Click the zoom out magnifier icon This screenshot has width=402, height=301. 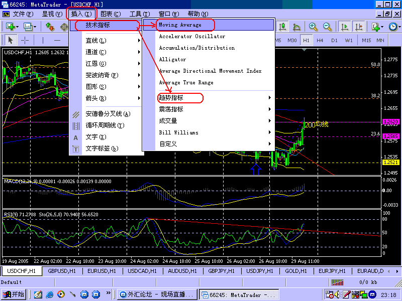tap(327, 27)
